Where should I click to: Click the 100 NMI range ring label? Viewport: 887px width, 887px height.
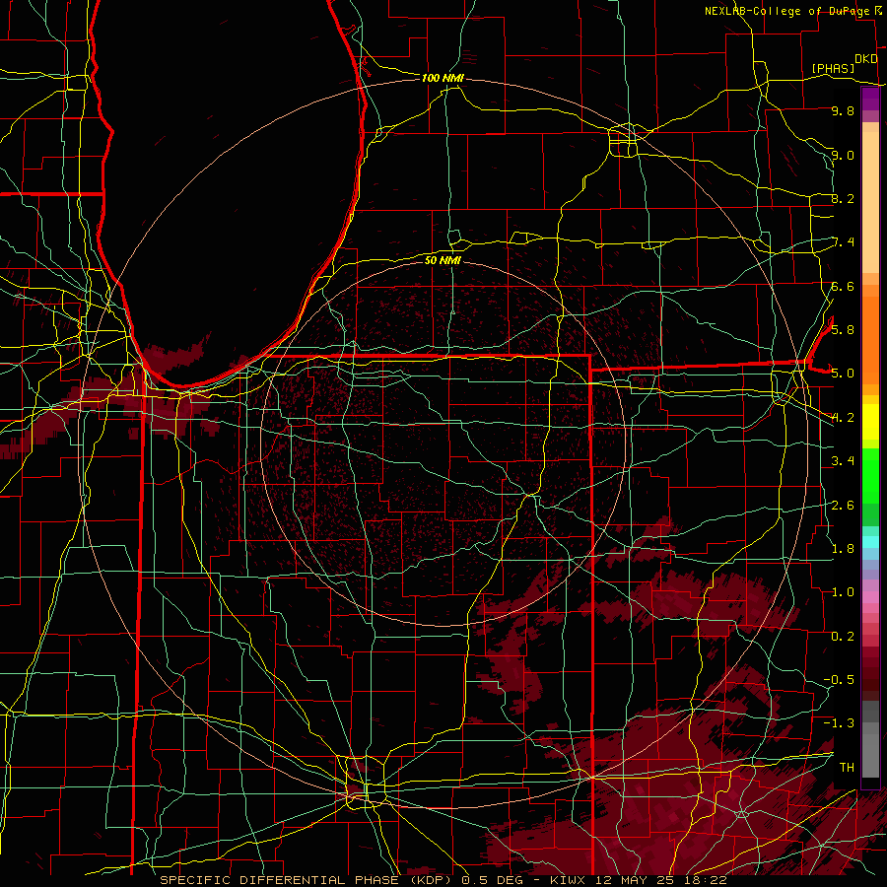click(443, 78)
